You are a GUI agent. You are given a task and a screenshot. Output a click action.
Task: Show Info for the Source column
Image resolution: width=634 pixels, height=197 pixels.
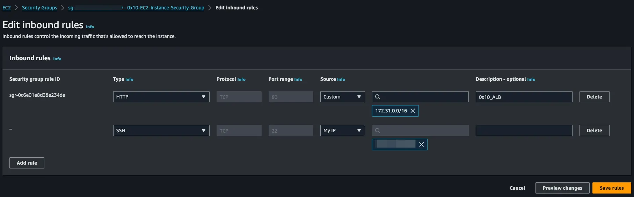(x=341, y=79)
